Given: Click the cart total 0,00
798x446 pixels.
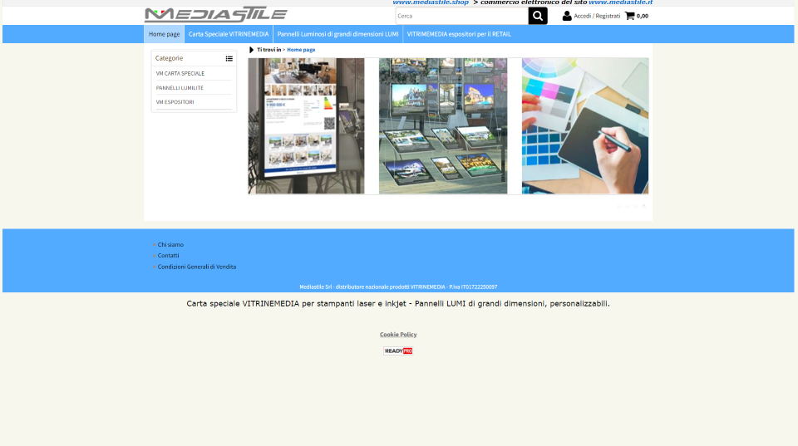Looking at the screenshot, I should coord(643,16).
